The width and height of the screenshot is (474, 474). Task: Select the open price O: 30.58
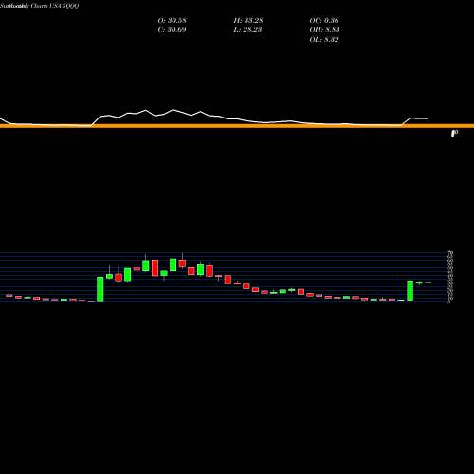point(172,20)
